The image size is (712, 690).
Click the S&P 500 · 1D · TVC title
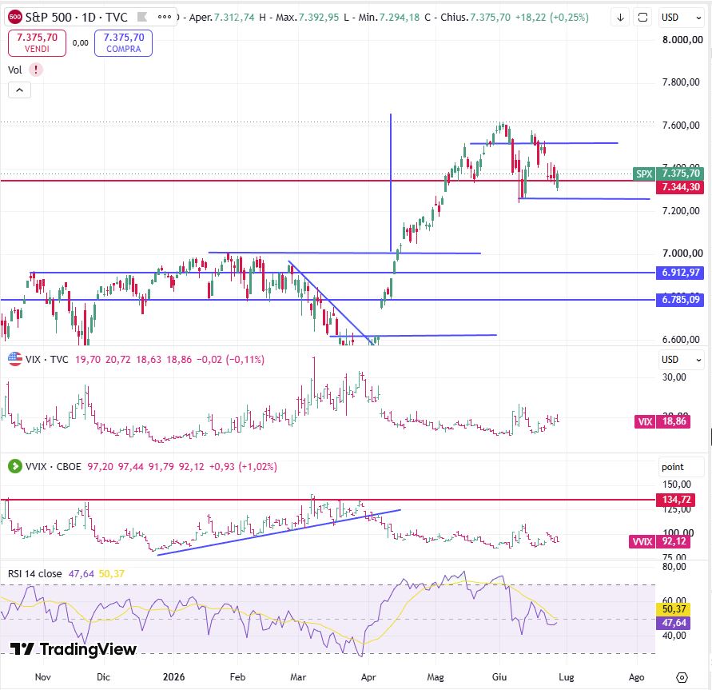point(76,18)
